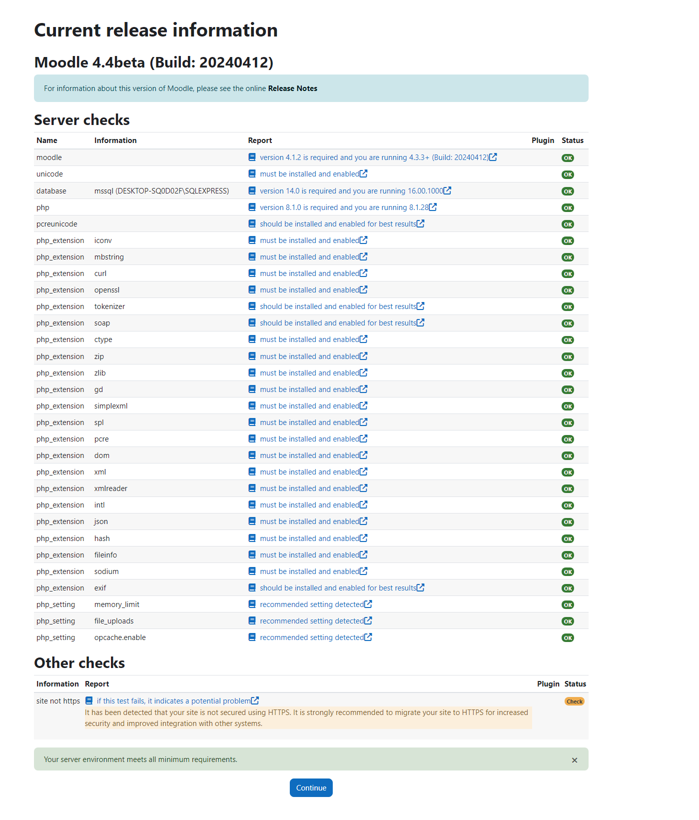This screenshot has height=820, width=699.
Task: Click the Status column header in Server checks
Action: pyautogui.click(x=573, y=140)
